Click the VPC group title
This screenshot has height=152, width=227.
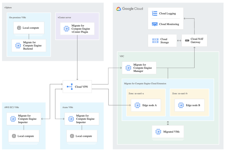[x=122, y=56]
